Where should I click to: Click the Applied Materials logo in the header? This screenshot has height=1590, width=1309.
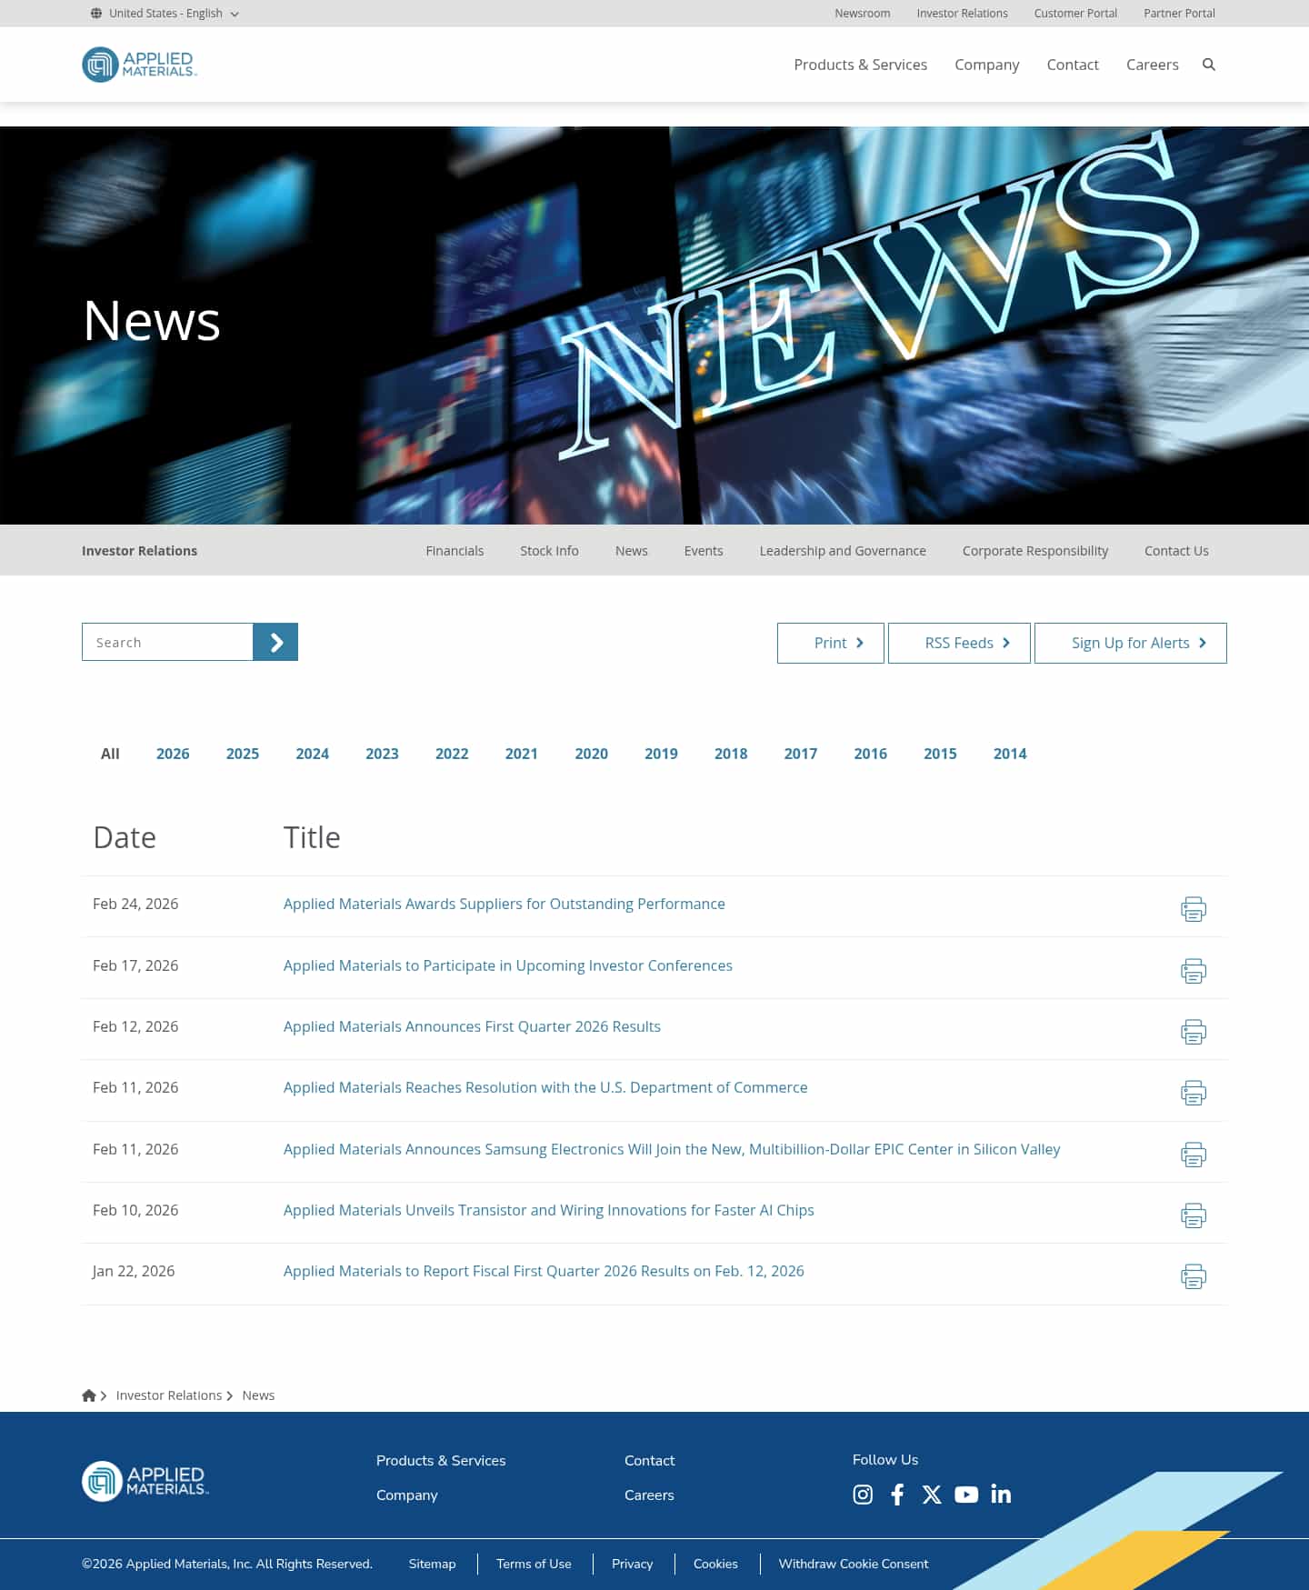pos(139,65)
